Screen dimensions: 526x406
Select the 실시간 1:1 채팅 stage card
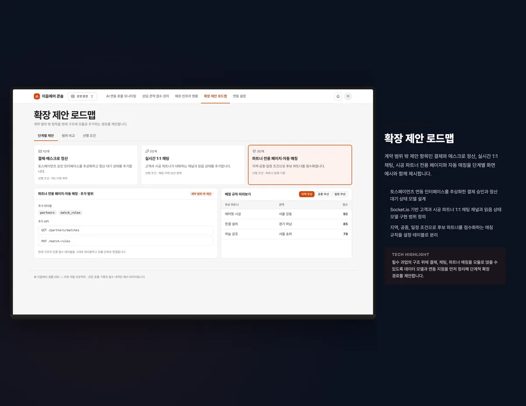pyautogui.click(x=193, y=165)
